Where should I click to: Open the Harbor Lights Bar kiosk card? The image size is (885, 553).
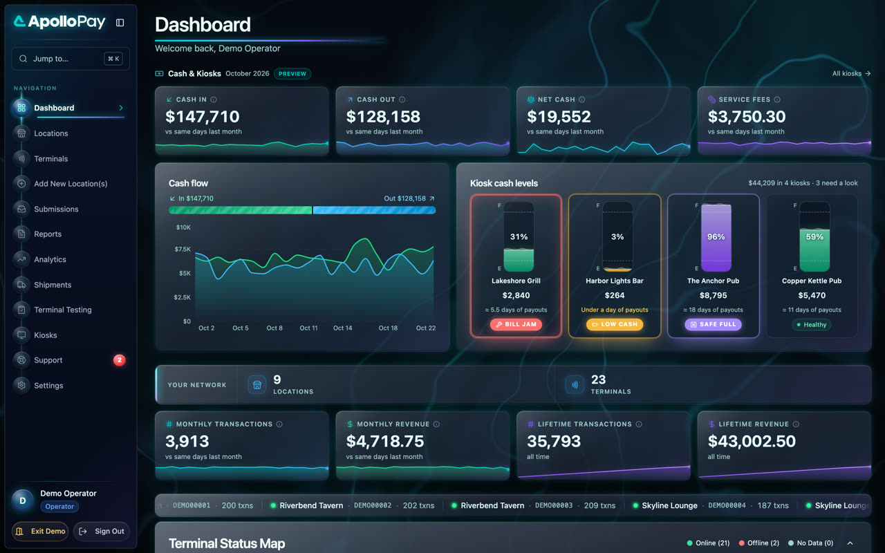pyautogui.click(x=615, y=265)
